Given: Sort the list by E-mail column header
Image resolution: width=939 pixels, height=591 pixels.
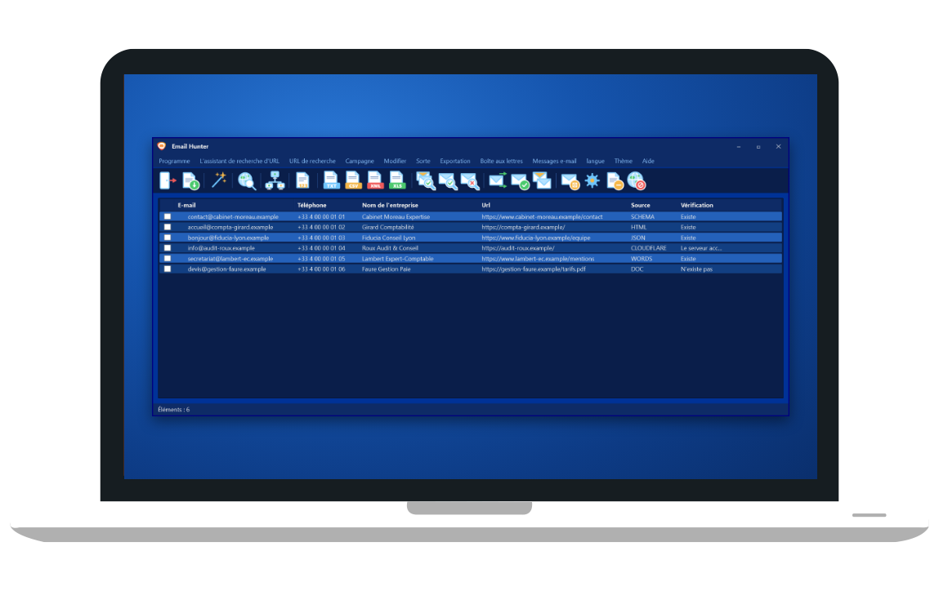Looking at the screenshot, I should [187, 205].
